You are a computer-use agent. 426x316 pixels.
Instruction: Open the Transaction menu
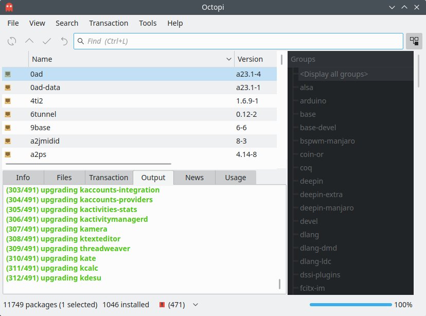(108, 23)
